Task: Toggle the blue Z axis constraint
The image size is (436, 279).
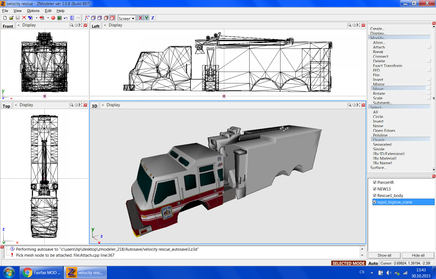Action: click(x=153, y=18)
